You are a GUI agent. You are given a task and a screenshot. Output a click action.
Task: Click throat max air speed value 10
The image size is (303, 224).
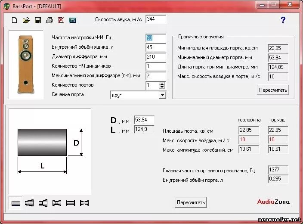249,140
